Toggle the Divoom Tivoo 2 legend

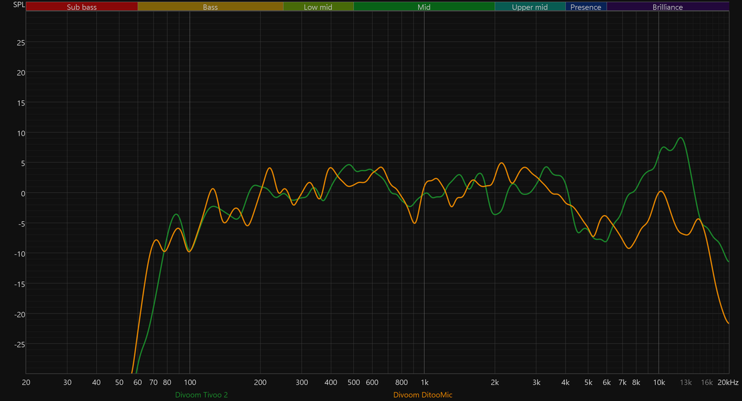(201, 395)
